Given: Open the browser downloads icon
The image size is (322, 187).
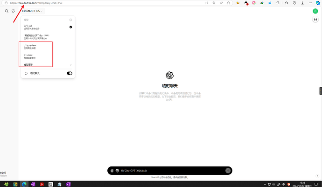Looking at the screenshot, I should tap(302, 3).
